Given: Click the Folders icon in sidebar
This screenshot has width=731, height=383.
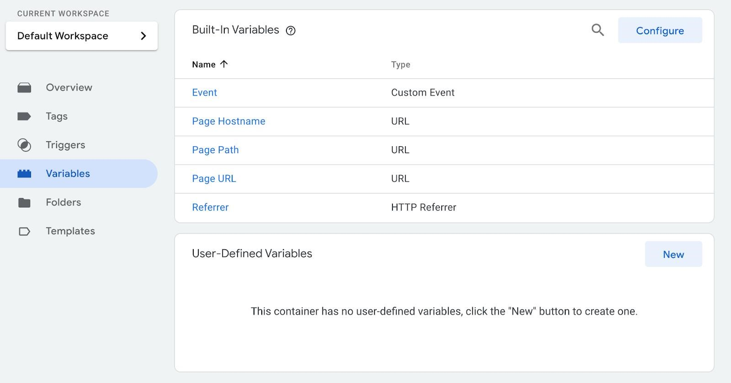Looking at the screenshot, I should tap(24, 202).
